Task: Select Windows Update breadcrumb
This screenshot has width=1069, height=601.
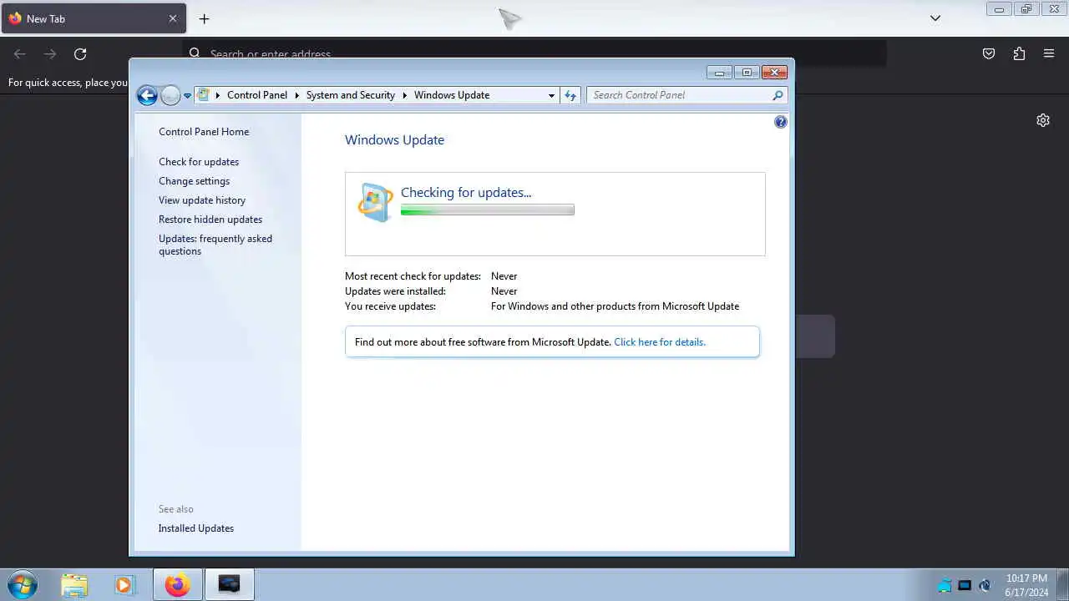Action: pos(452,95)
